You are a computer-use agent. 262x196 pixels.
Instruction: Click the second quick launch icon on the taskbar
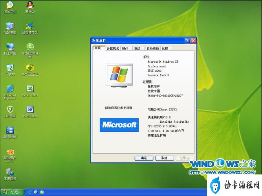(36, 192)
